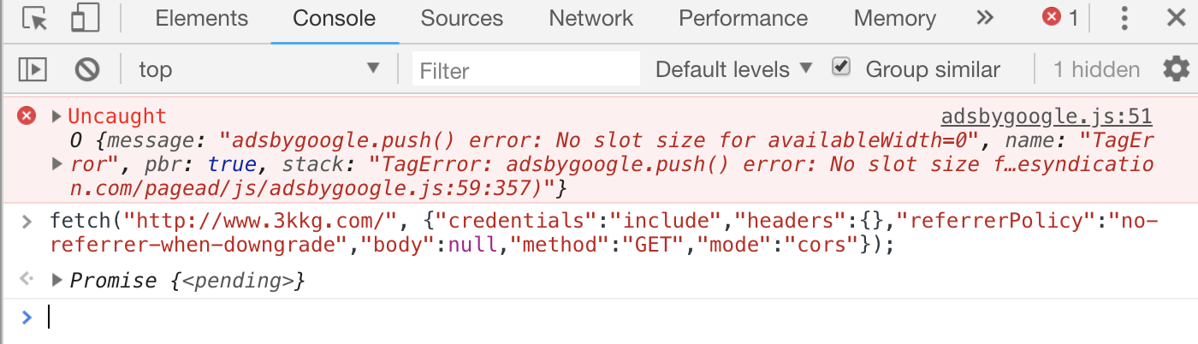Open the Sources tab
1198x344 pixels.
[x=462, y=19]
